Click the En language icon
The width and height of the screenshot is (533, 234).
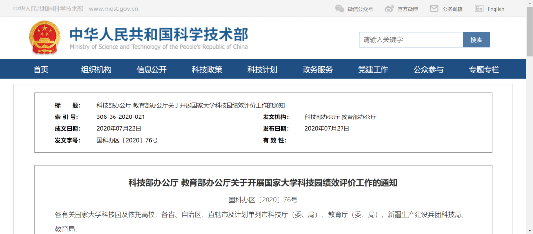(479, 9)
